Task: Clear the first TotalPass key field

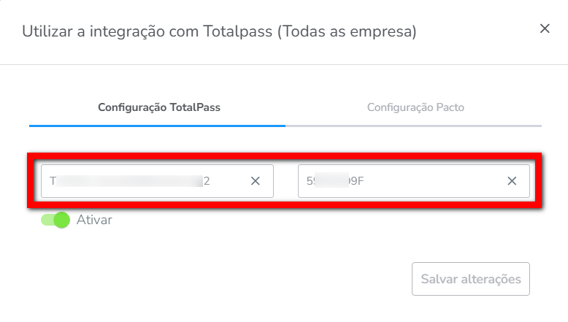Action: (x=256, y=181)
